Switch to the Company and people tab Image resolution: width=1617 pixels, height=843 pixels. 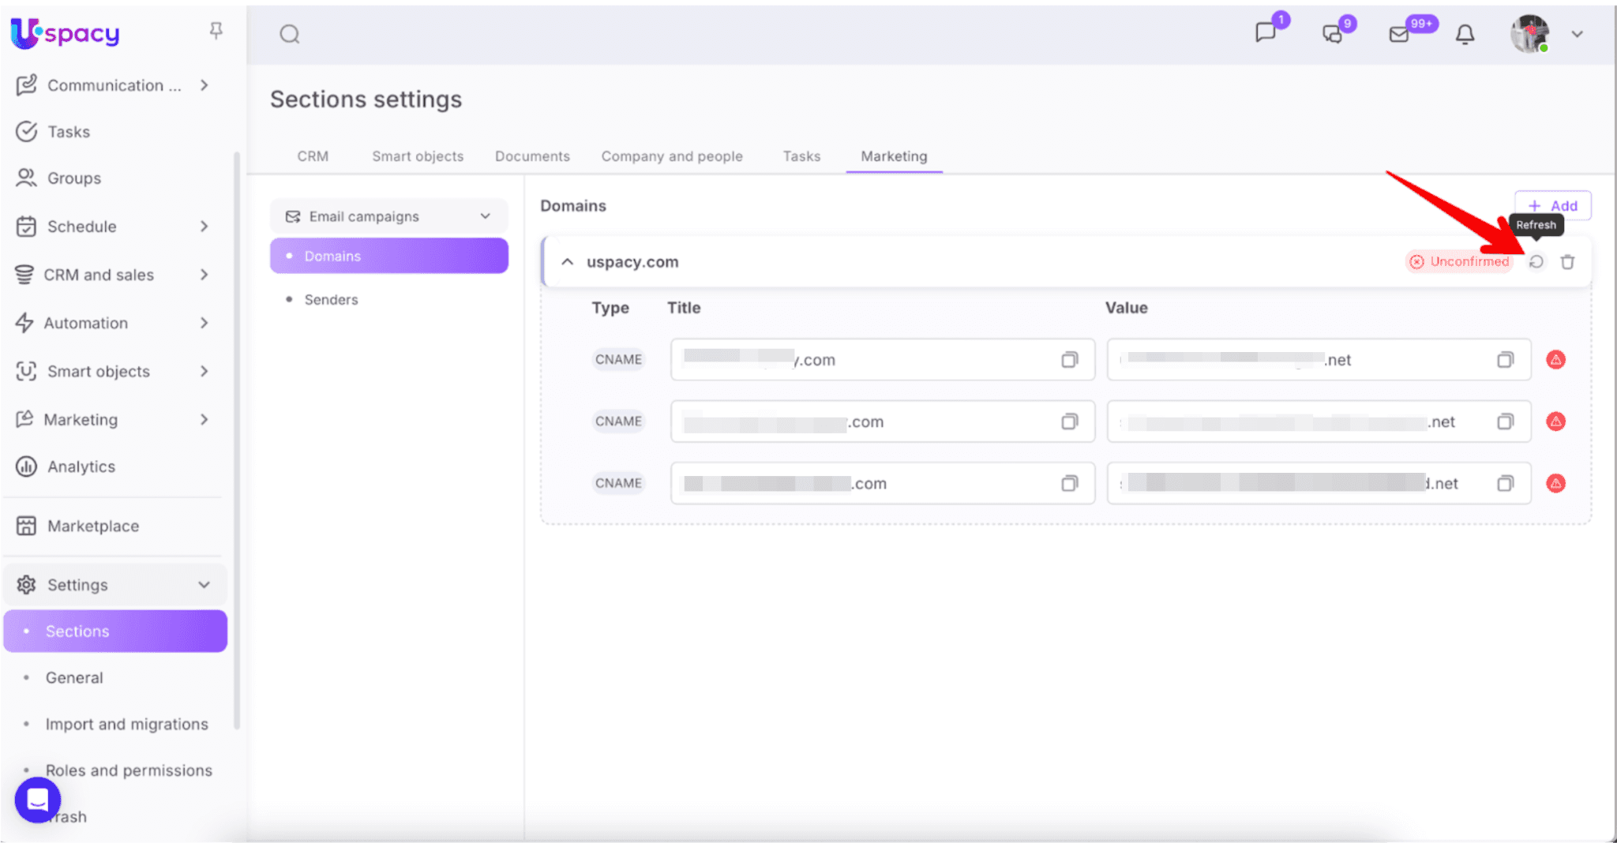point(671,156)
